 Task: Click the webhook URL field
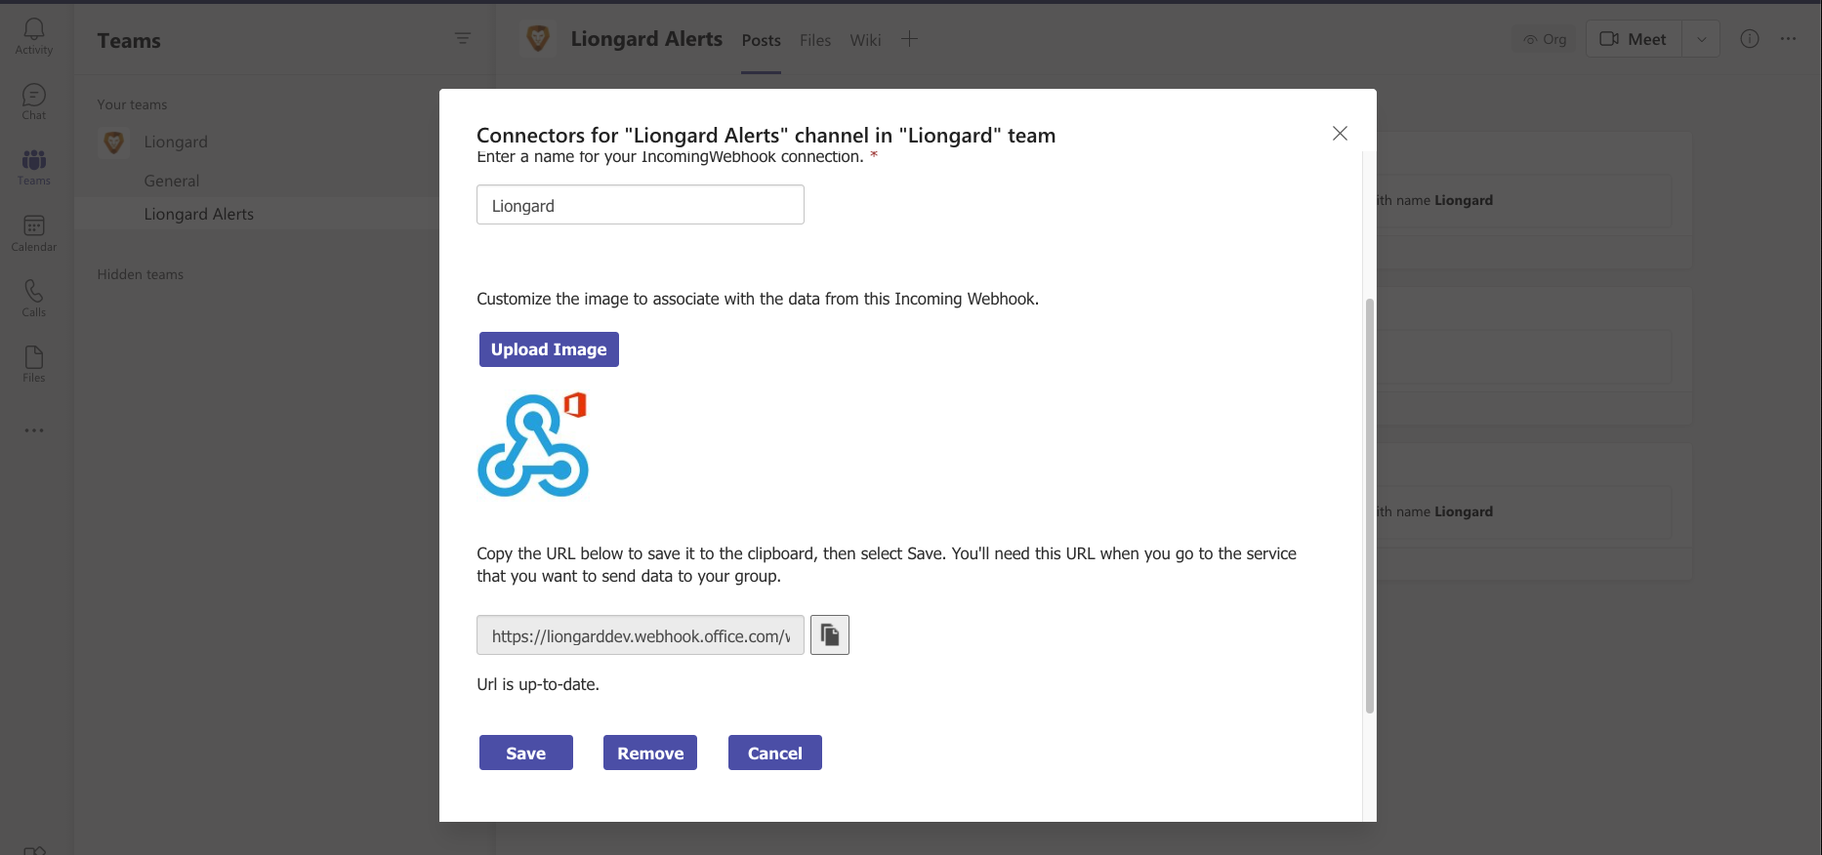coord(641,635)
